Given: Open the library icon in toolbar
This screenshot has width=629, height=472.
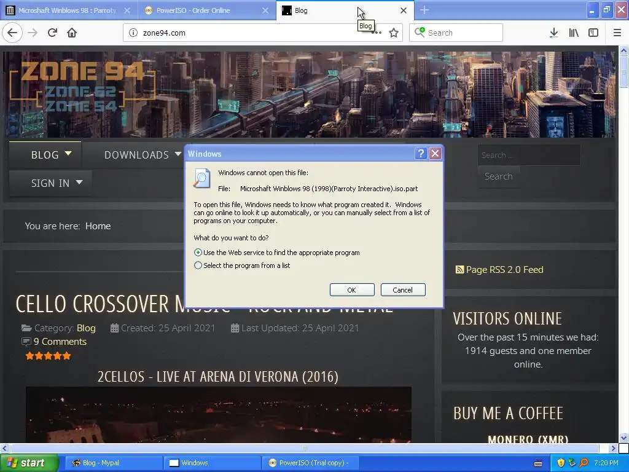Looking at the screenshot, I should pyautogui.click(x=574, y=33).
